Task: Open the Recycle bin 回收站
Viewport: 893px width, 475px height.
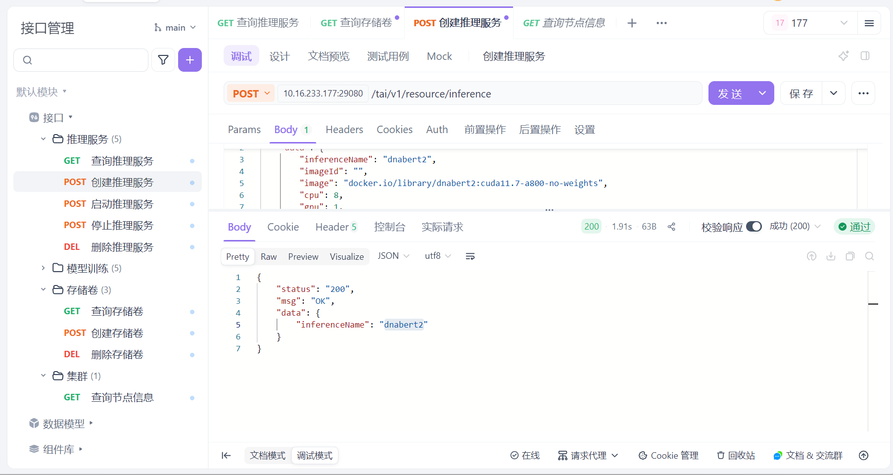Action: 736,456
